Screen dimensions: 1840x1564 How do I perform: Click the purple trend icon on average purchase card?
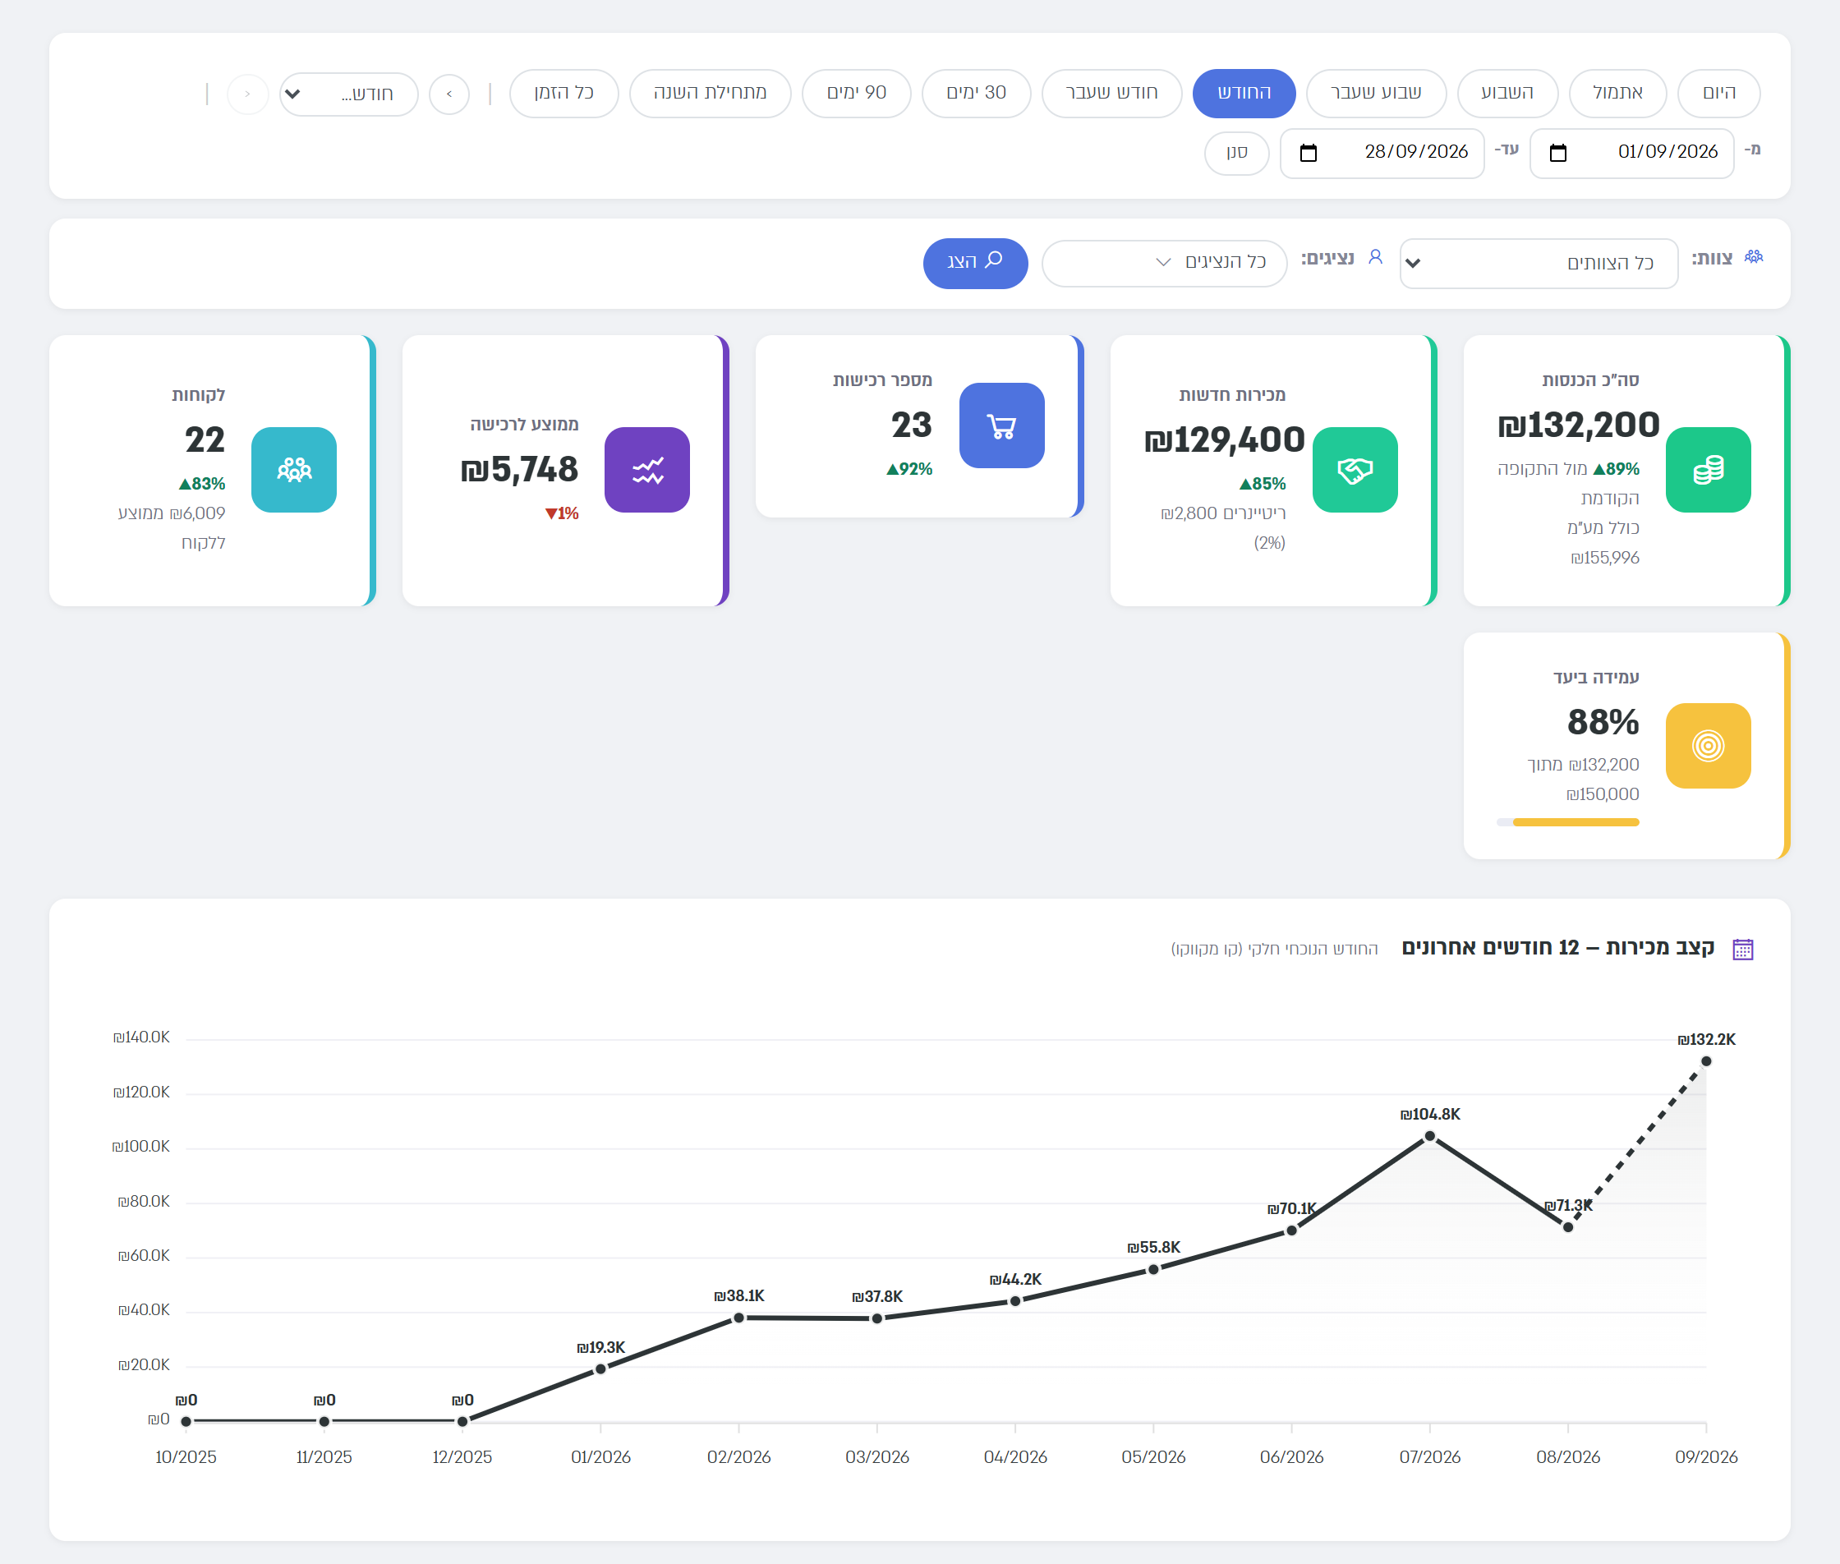646,470
